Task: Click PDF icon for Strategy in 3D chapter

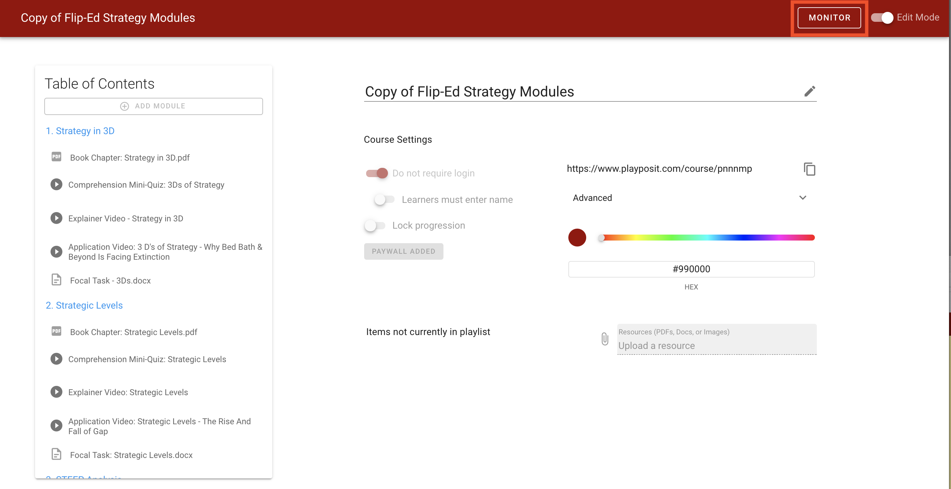Action: tap(56, 157)
